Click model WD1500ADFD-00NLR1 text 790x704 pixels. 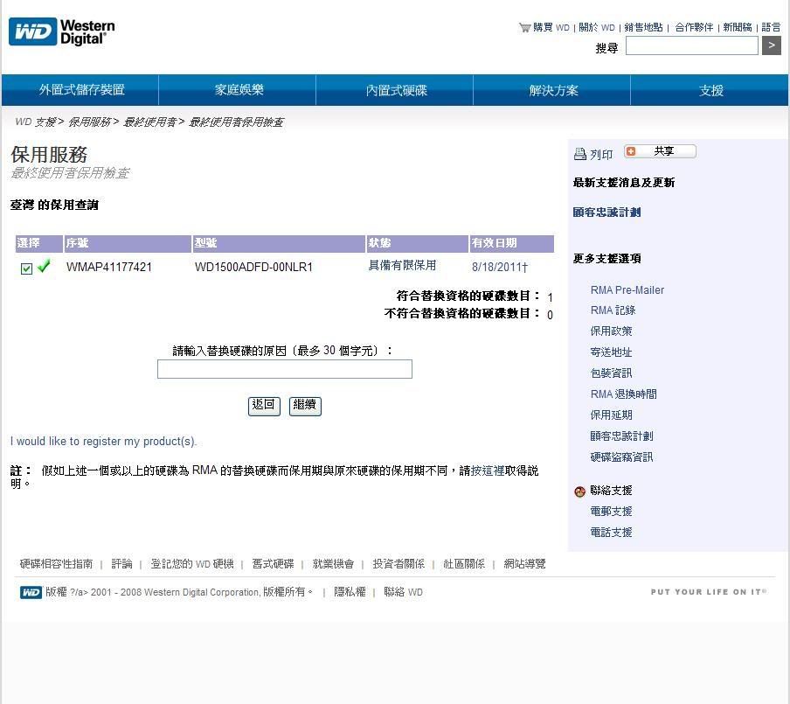253,267
